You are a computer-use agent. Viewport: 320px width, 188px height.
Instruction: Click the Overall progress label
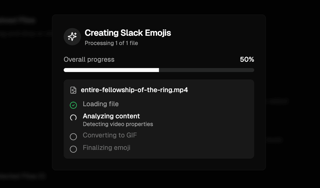point(89,60)
